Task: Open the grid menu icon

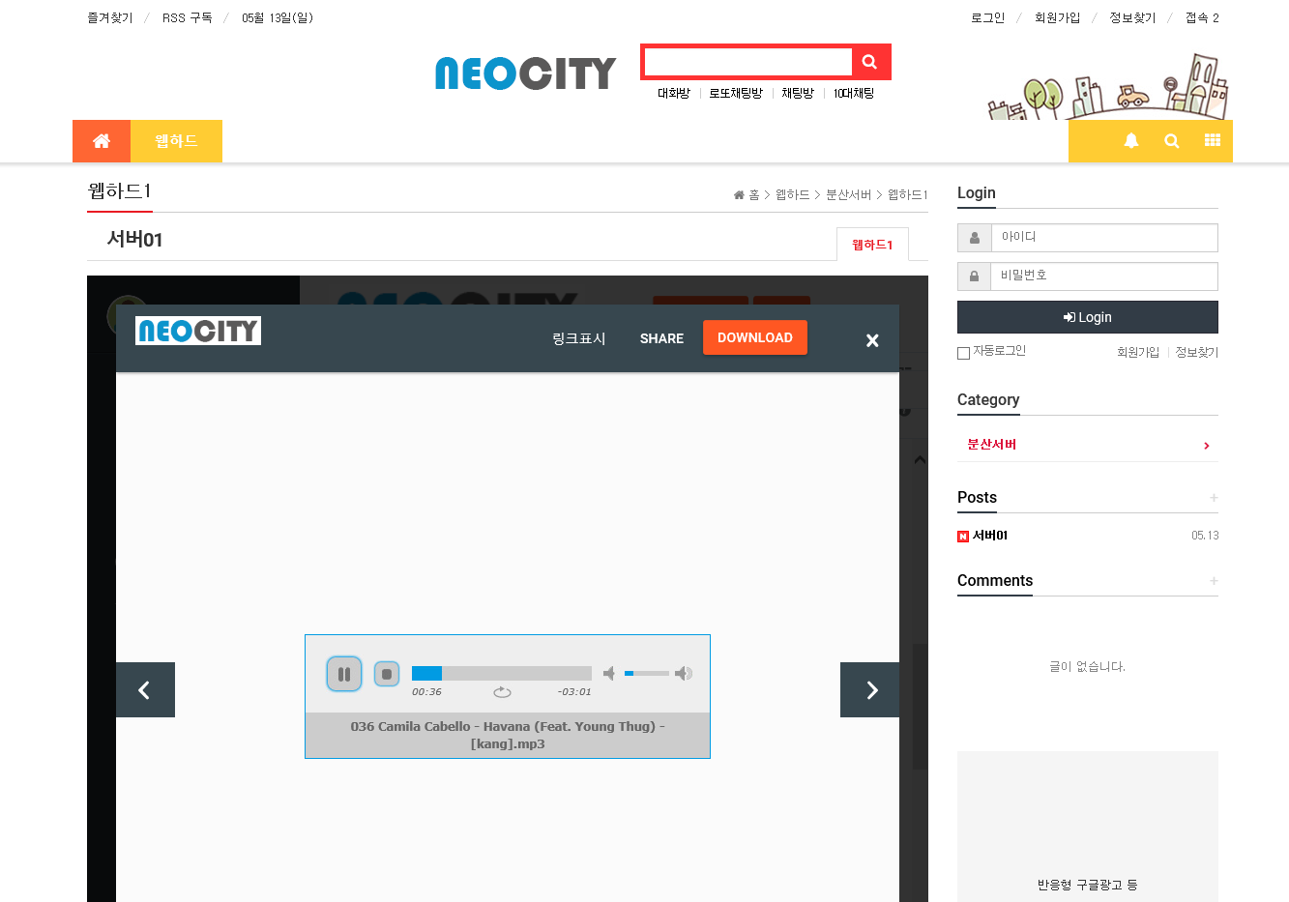Action: point(1213,141)
